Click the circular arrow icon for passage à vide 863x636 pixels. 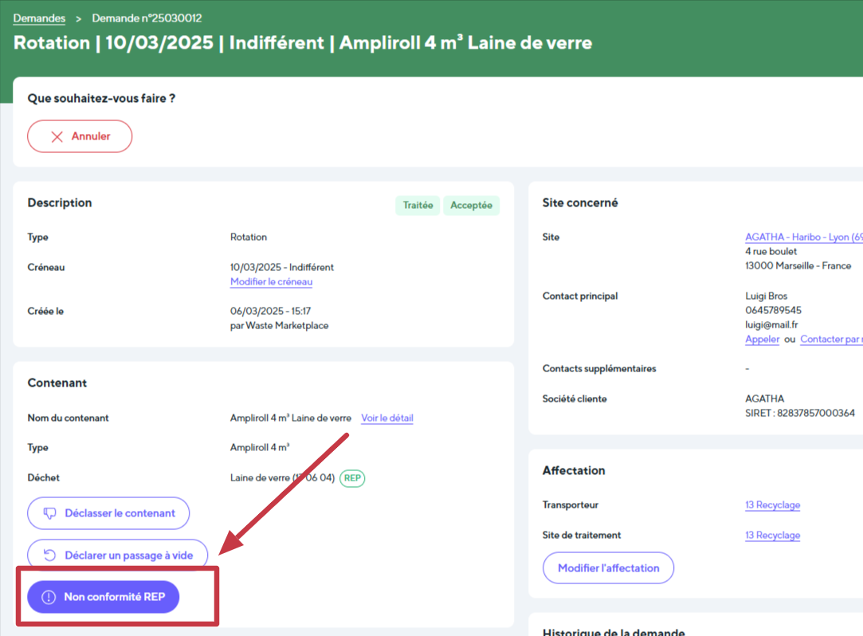49,556
